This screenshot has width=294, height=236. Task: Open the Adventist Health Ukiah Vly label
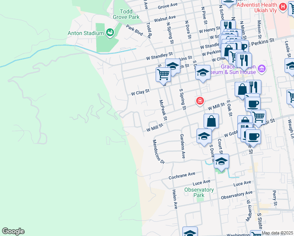pos(257,7)
